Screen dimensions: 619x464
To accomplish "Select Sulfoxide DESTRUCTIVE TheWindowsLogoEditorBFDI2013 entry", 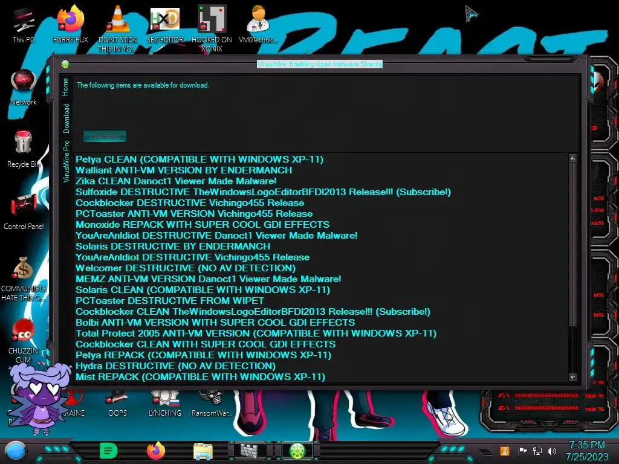I will point(263,192).
